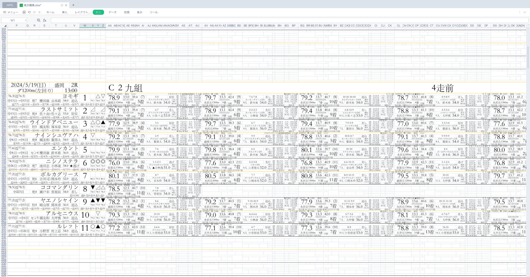Image resolution: width=530 pixels, height=277 pixels.
Task: Open the メニュー hamburger menu
Action: pos(10,12)
